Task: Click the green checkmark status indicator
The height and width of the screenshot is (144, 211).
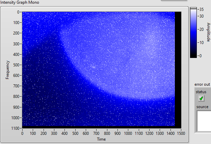Action: (x=201, y=98)
